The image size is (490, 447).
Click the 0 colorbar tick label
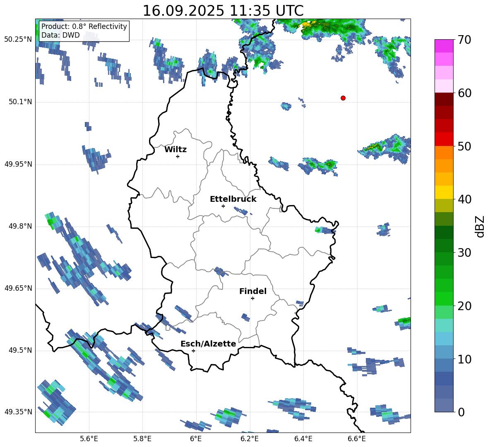click(461, 412)
